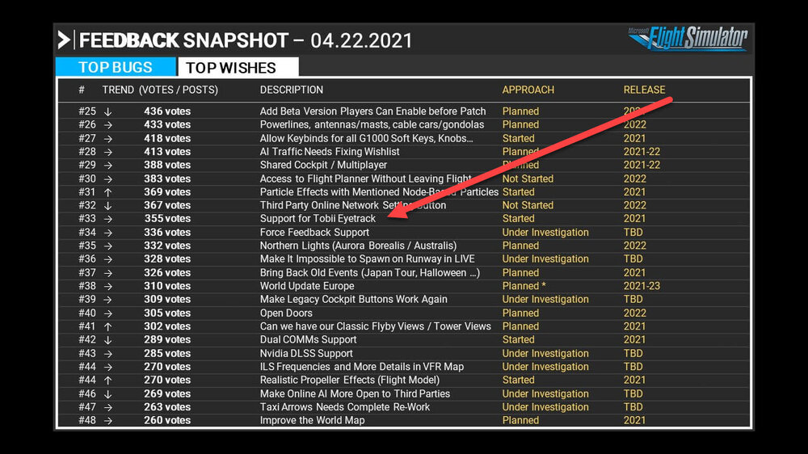
Task: Click the Microsoft Flight Simulator logo
Action: click(x=688, y=38)
